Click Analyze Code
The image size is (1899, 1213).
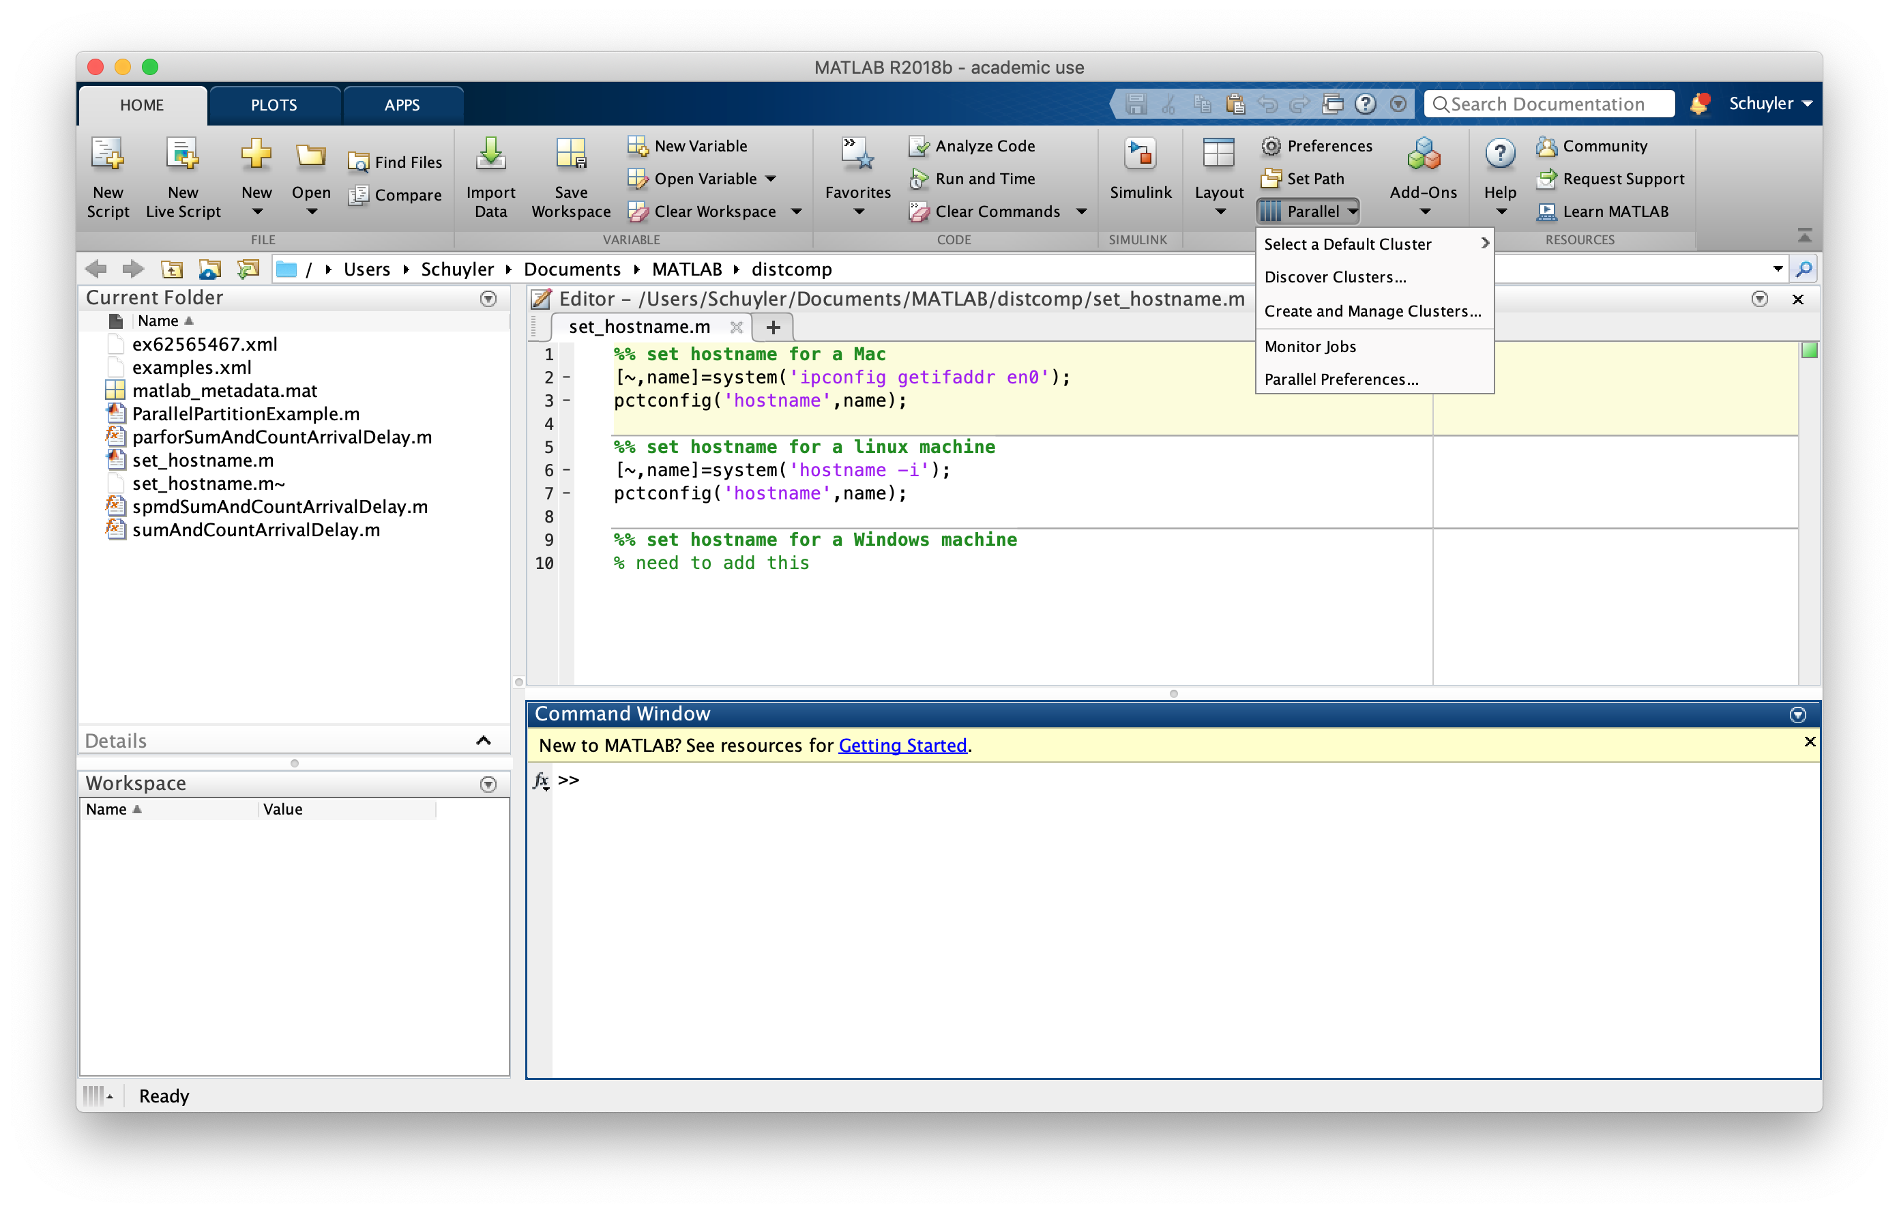[971, 146]
